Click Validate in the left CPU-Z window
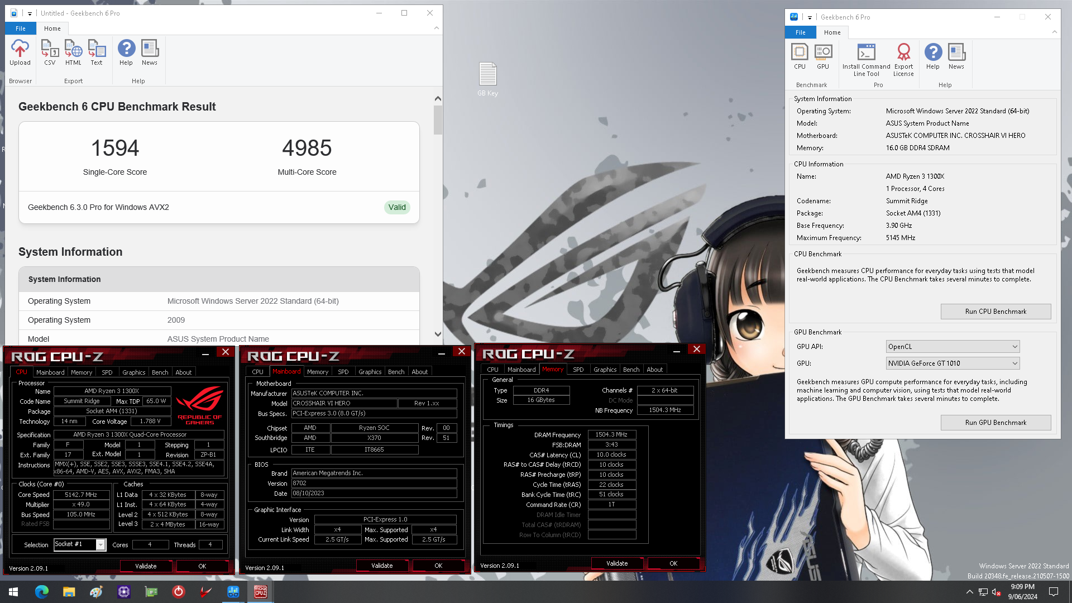The width and height of the screenshot is (1072, 603). (146, 566)
